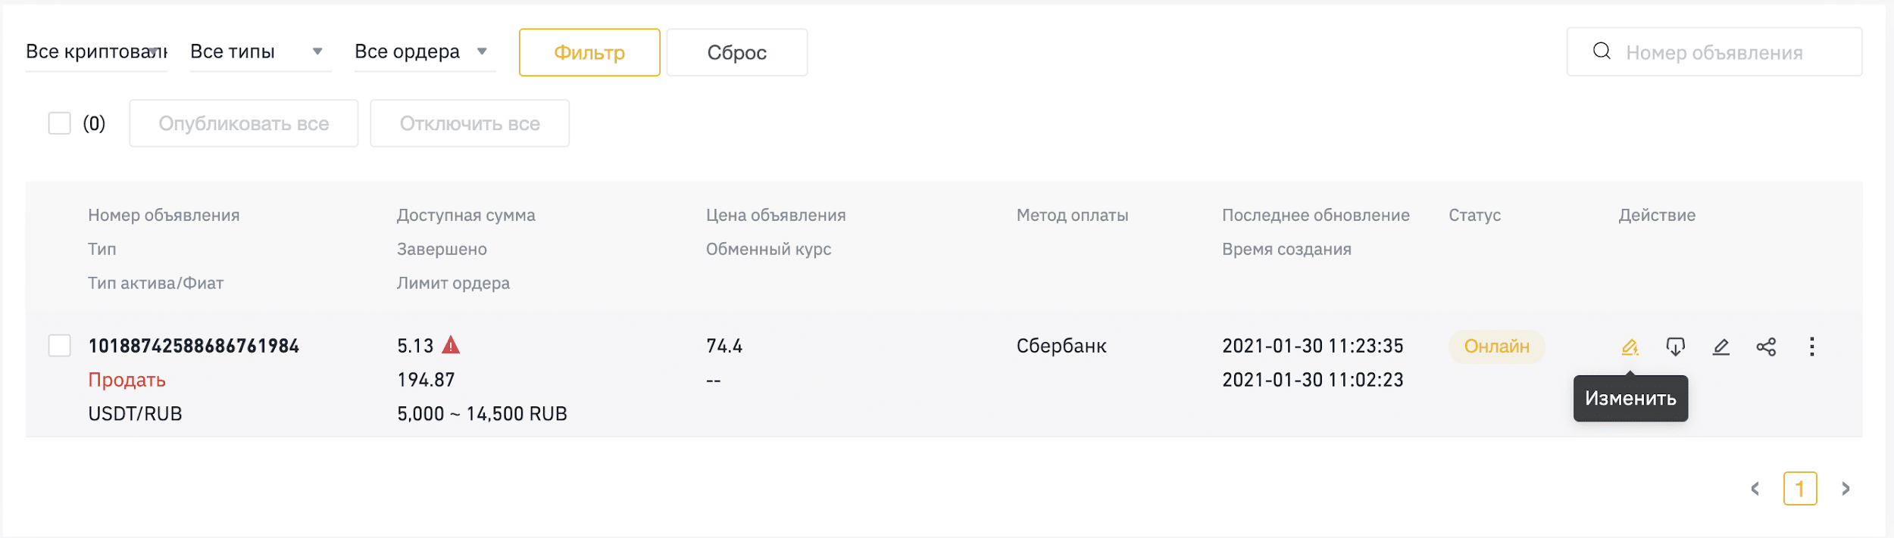The image size is (1894, 538).
Task: Toggle the select-all checkbox next to (0)
Action: coord(59,123)
